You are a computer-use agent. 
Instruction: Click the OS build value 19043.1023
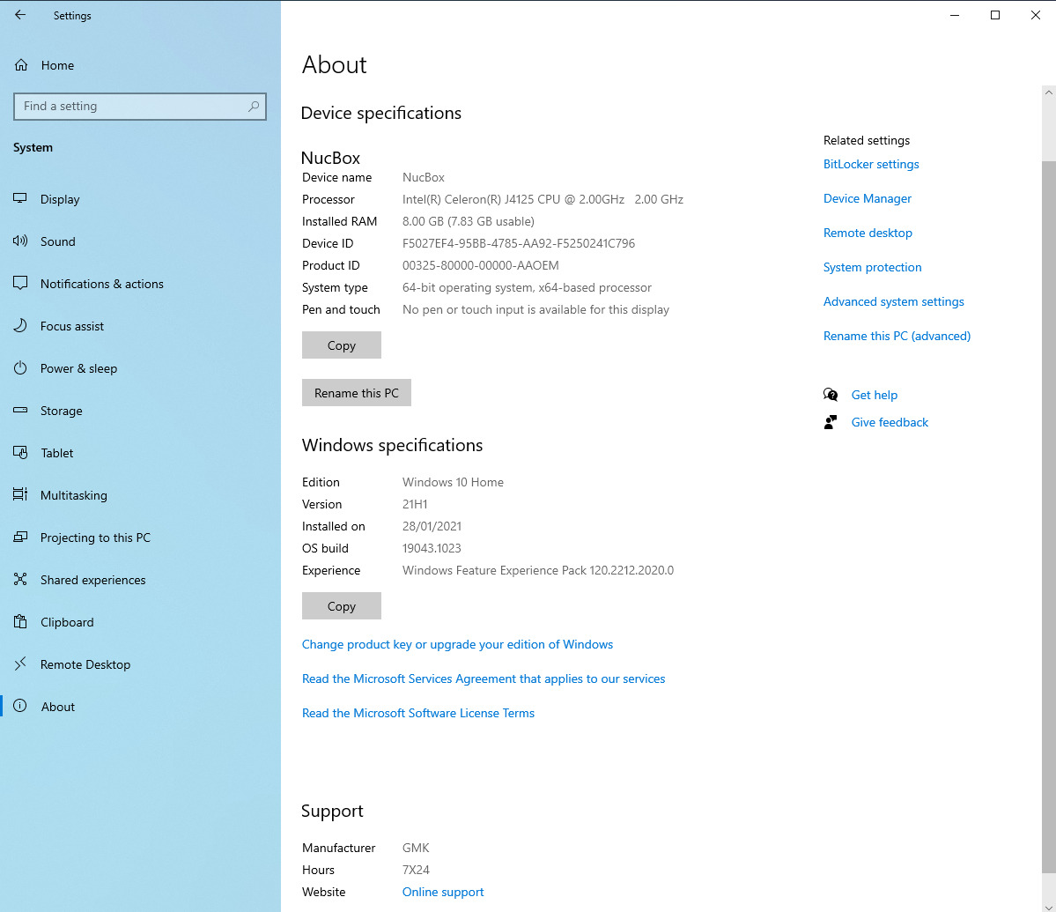pos(432,548)
